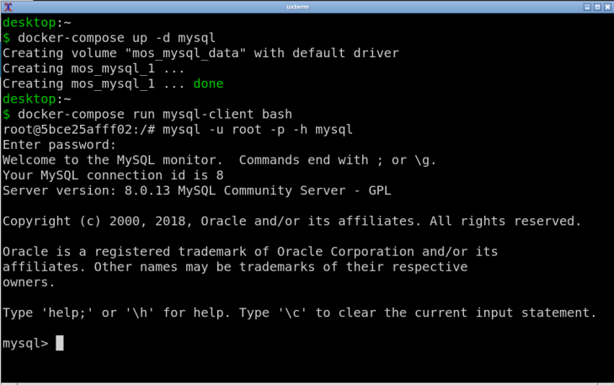
Task: Click the first green 'desktop' prompt
Action: point(29,23)
